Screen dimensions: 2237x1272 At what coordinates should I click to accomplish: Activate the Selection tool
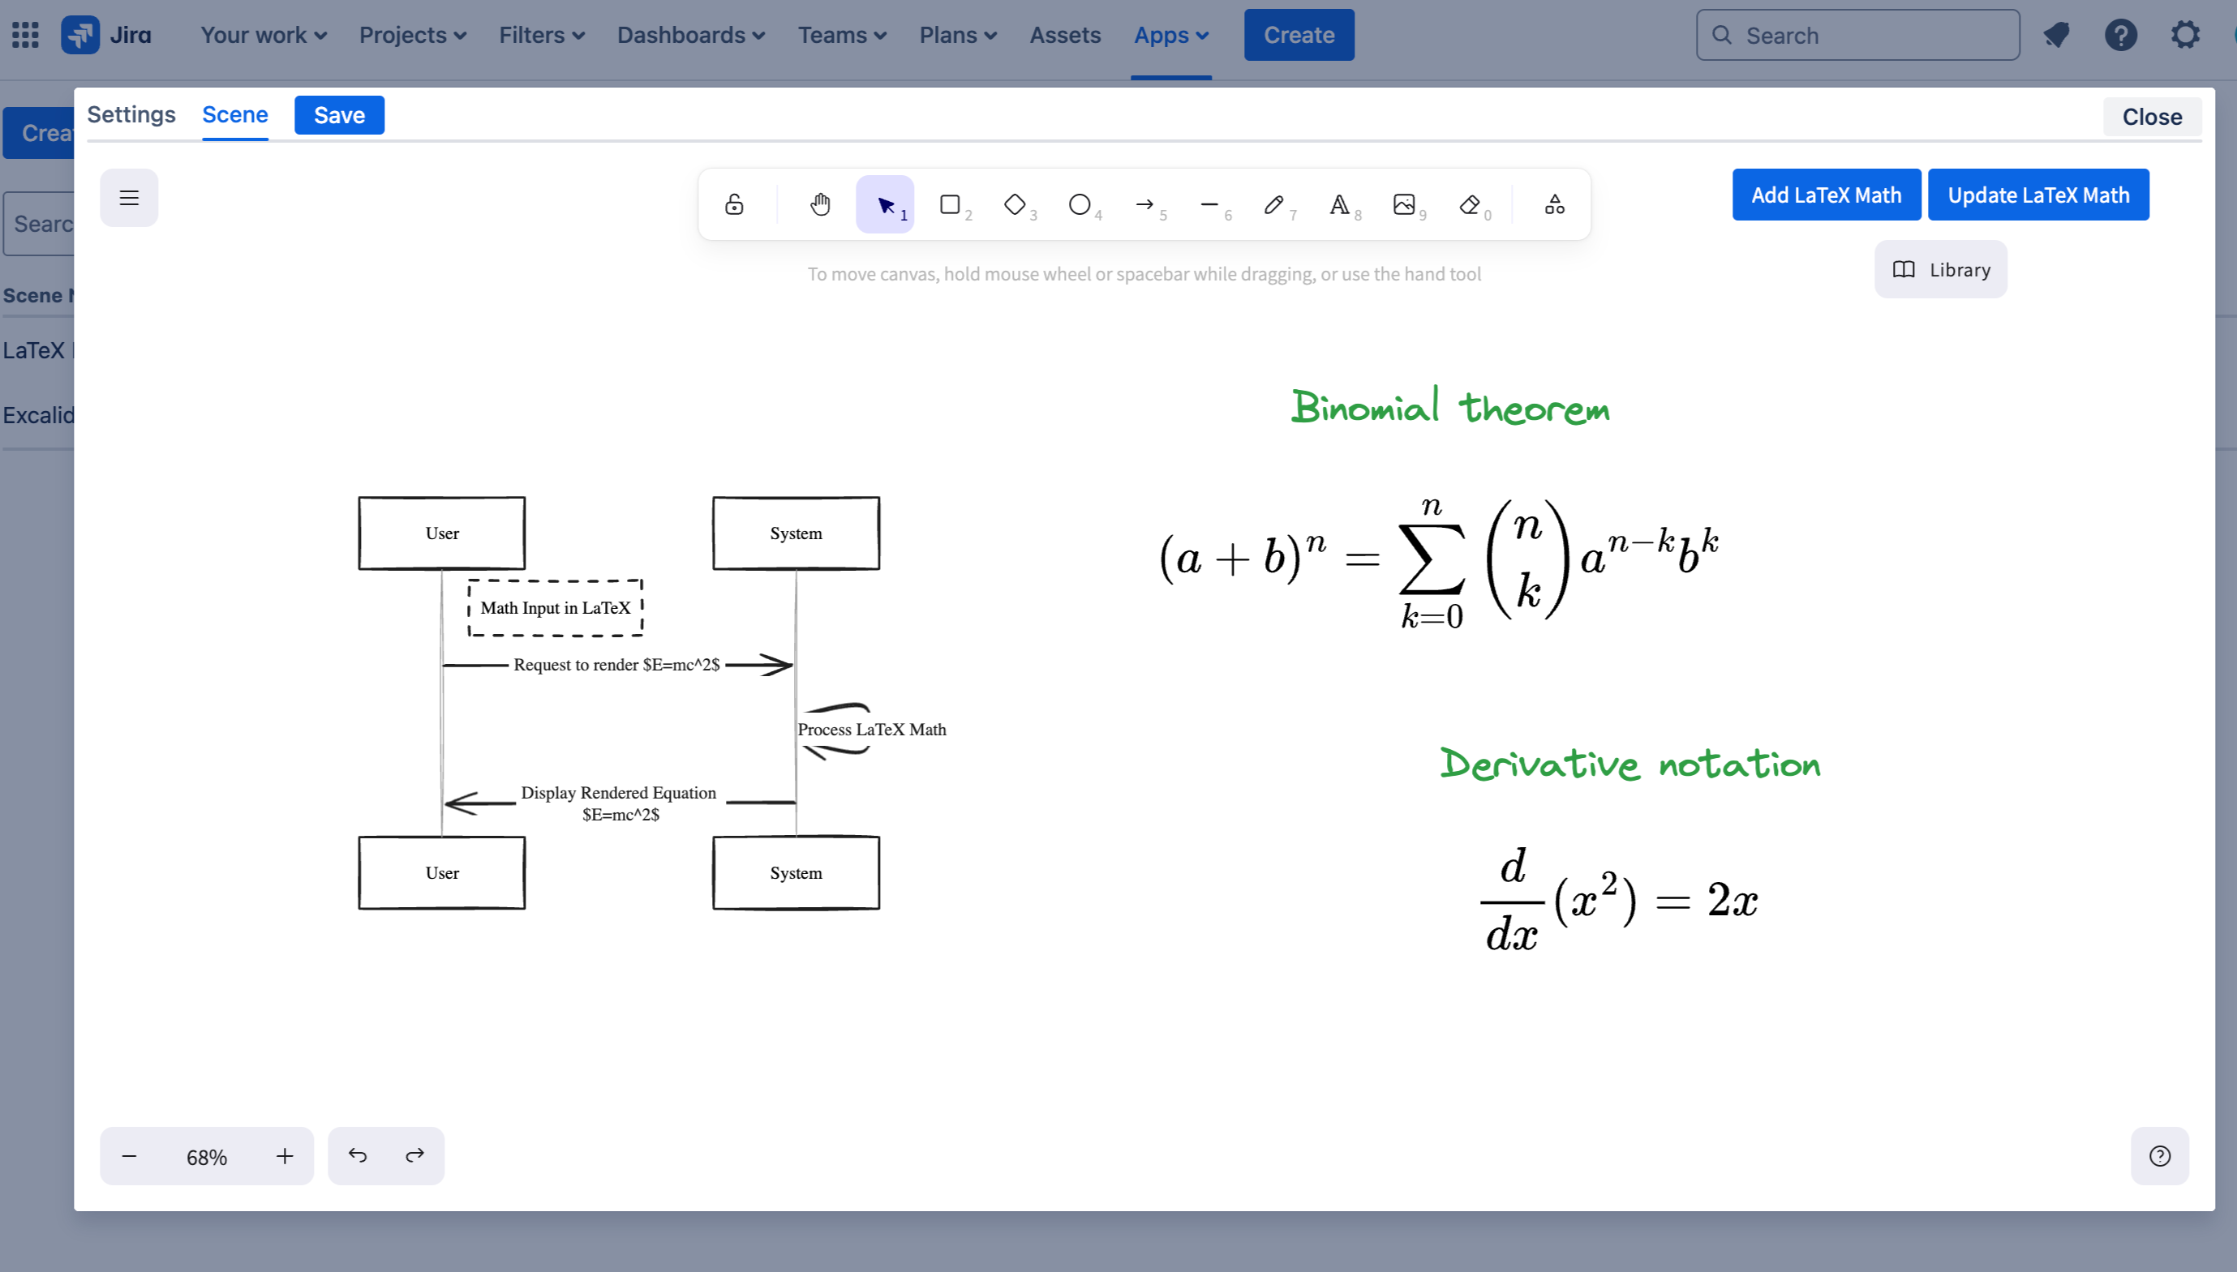click(885, 204)
